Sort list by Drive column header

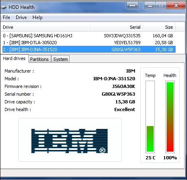pyautogui.click(x=46, y=27)
